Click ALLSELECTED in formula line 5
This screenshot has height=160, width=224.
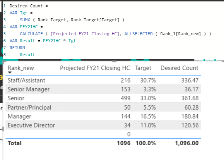pyautogui.click(x=139, y=34)
